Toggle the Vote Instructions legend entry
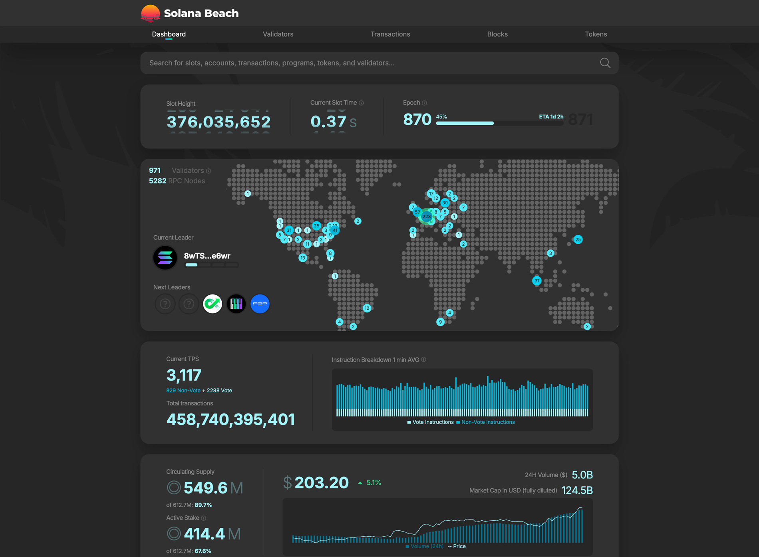The height and width of the screenshot is (557, 759). (x=430, y=422)
